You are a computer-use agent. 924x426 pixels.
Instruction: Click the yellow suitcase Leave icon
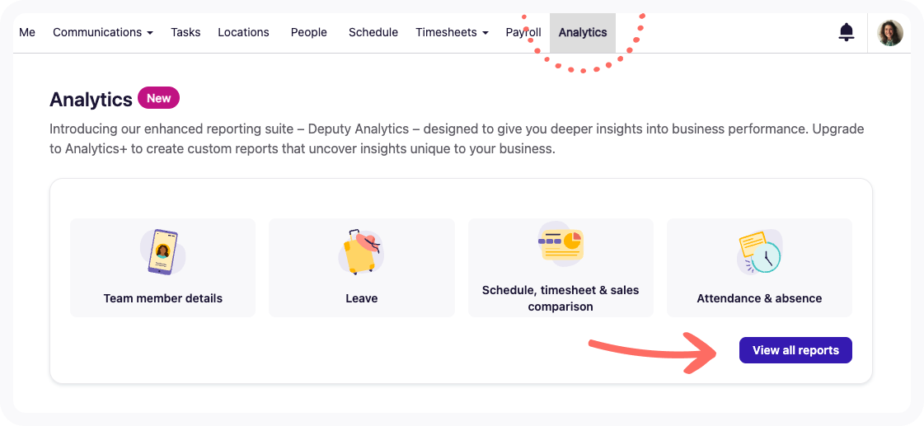click(x=361, y=251)
